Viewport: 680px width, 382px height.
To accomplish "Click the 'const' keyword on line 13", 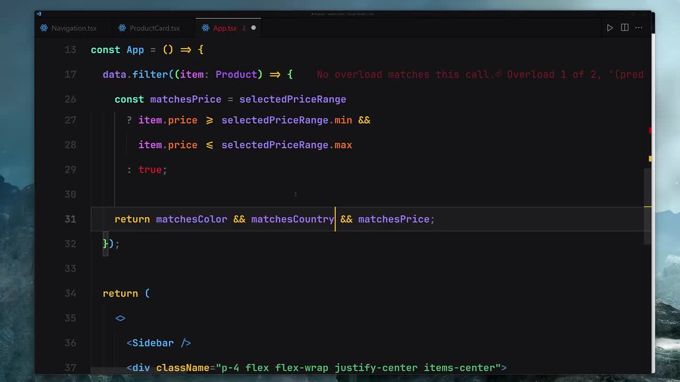I will 106,50.
